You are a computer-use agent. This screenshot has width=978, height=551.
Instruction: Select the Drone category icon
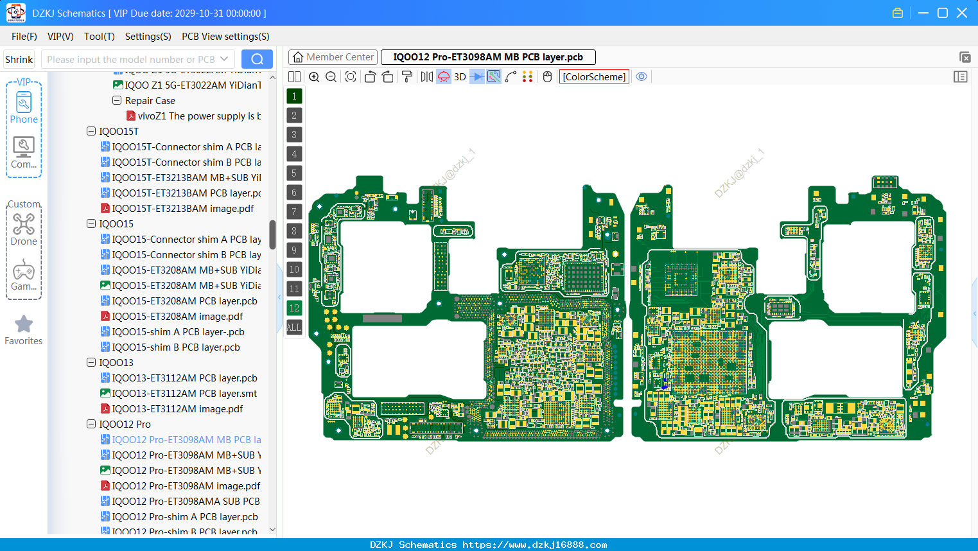(x=24, y=229)
